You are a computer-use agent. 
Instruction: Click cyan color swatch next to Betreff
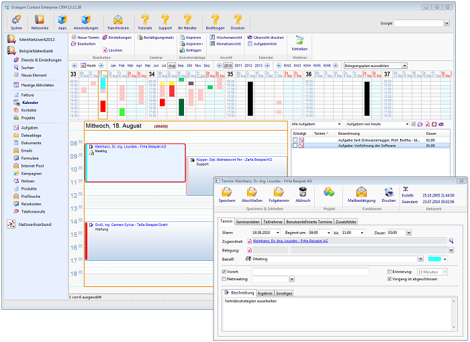click(x=434, y=259)
